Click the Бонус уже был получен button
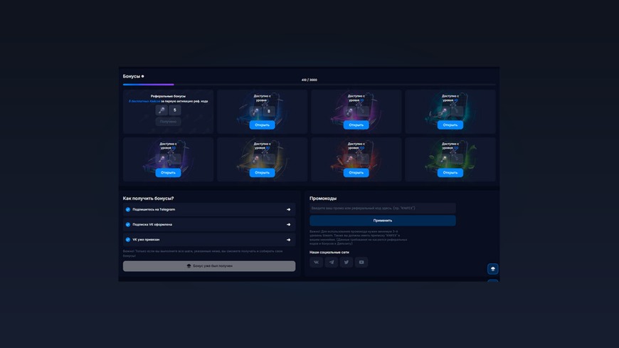 (x=209, y=266)
